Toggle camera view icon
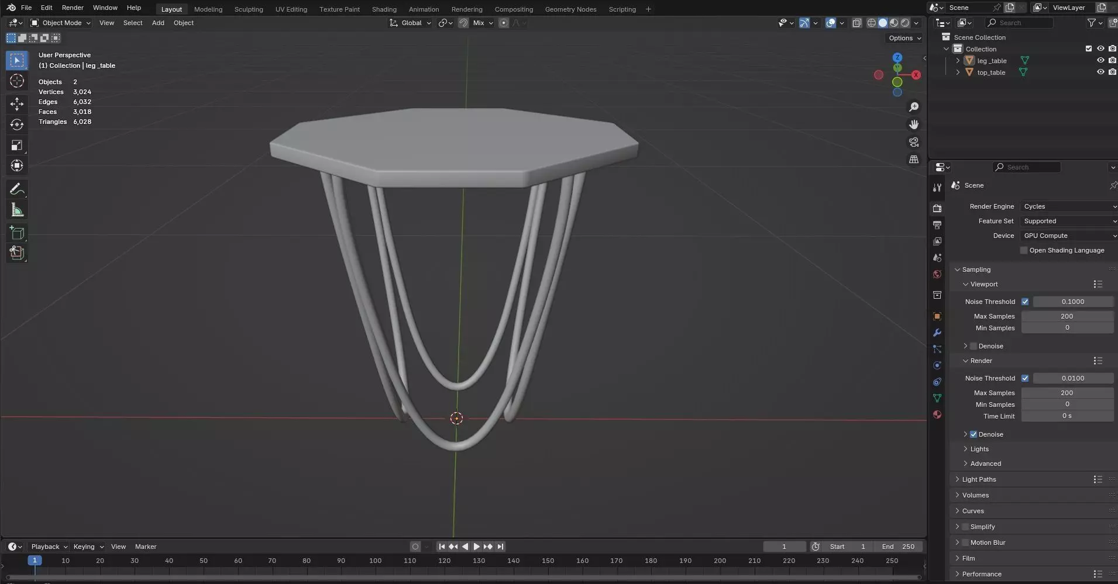Image resolution: width=1118 pixels, height=584 pixels. [x=913, y=142]
